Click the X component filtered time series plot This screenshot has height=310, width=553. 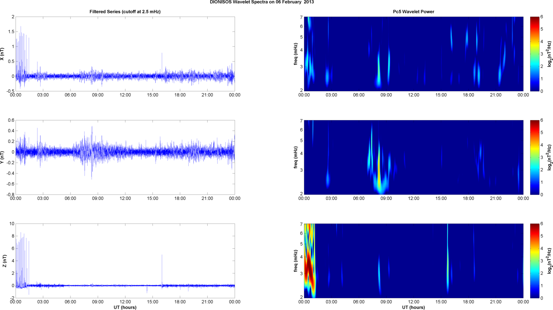(x=125, y=54)
